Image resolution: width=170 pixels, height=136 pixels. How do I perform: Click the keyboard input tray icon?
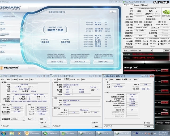pyautogui.click(x=134, y=133)
